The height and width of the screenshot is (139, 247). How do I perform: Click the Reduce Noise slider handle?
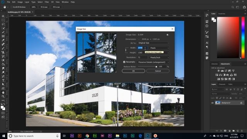click(156, 67)
